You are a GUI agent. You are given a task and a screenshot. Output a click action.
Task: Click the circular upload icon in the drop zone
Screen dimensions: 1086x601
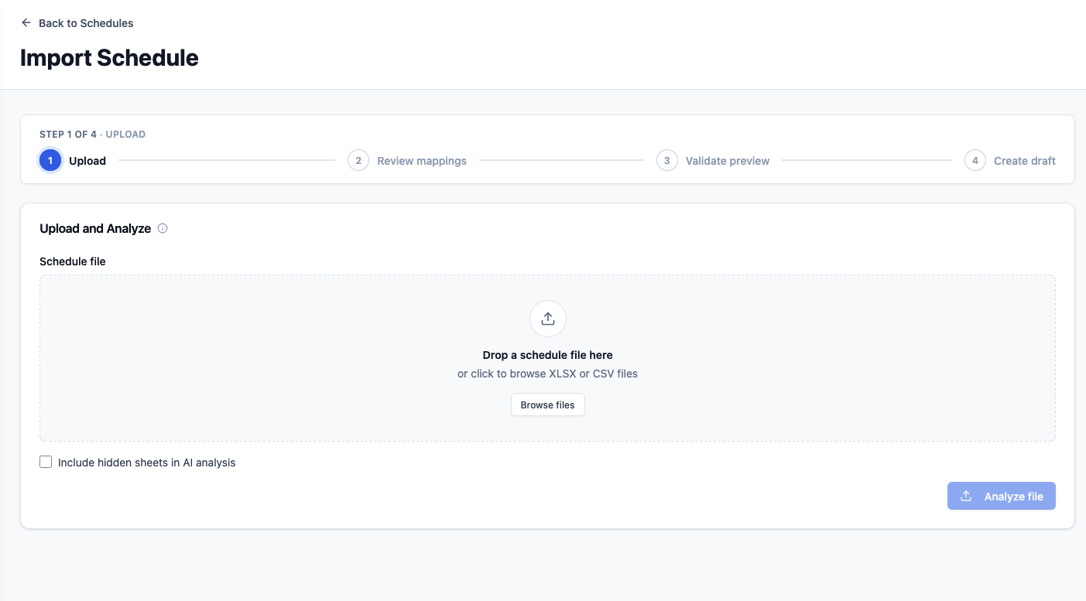[548, 319]
